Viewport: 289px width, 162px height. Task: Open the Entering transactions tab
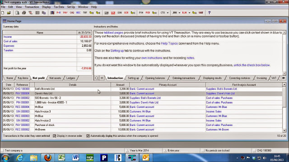click(x=184, y=78)
